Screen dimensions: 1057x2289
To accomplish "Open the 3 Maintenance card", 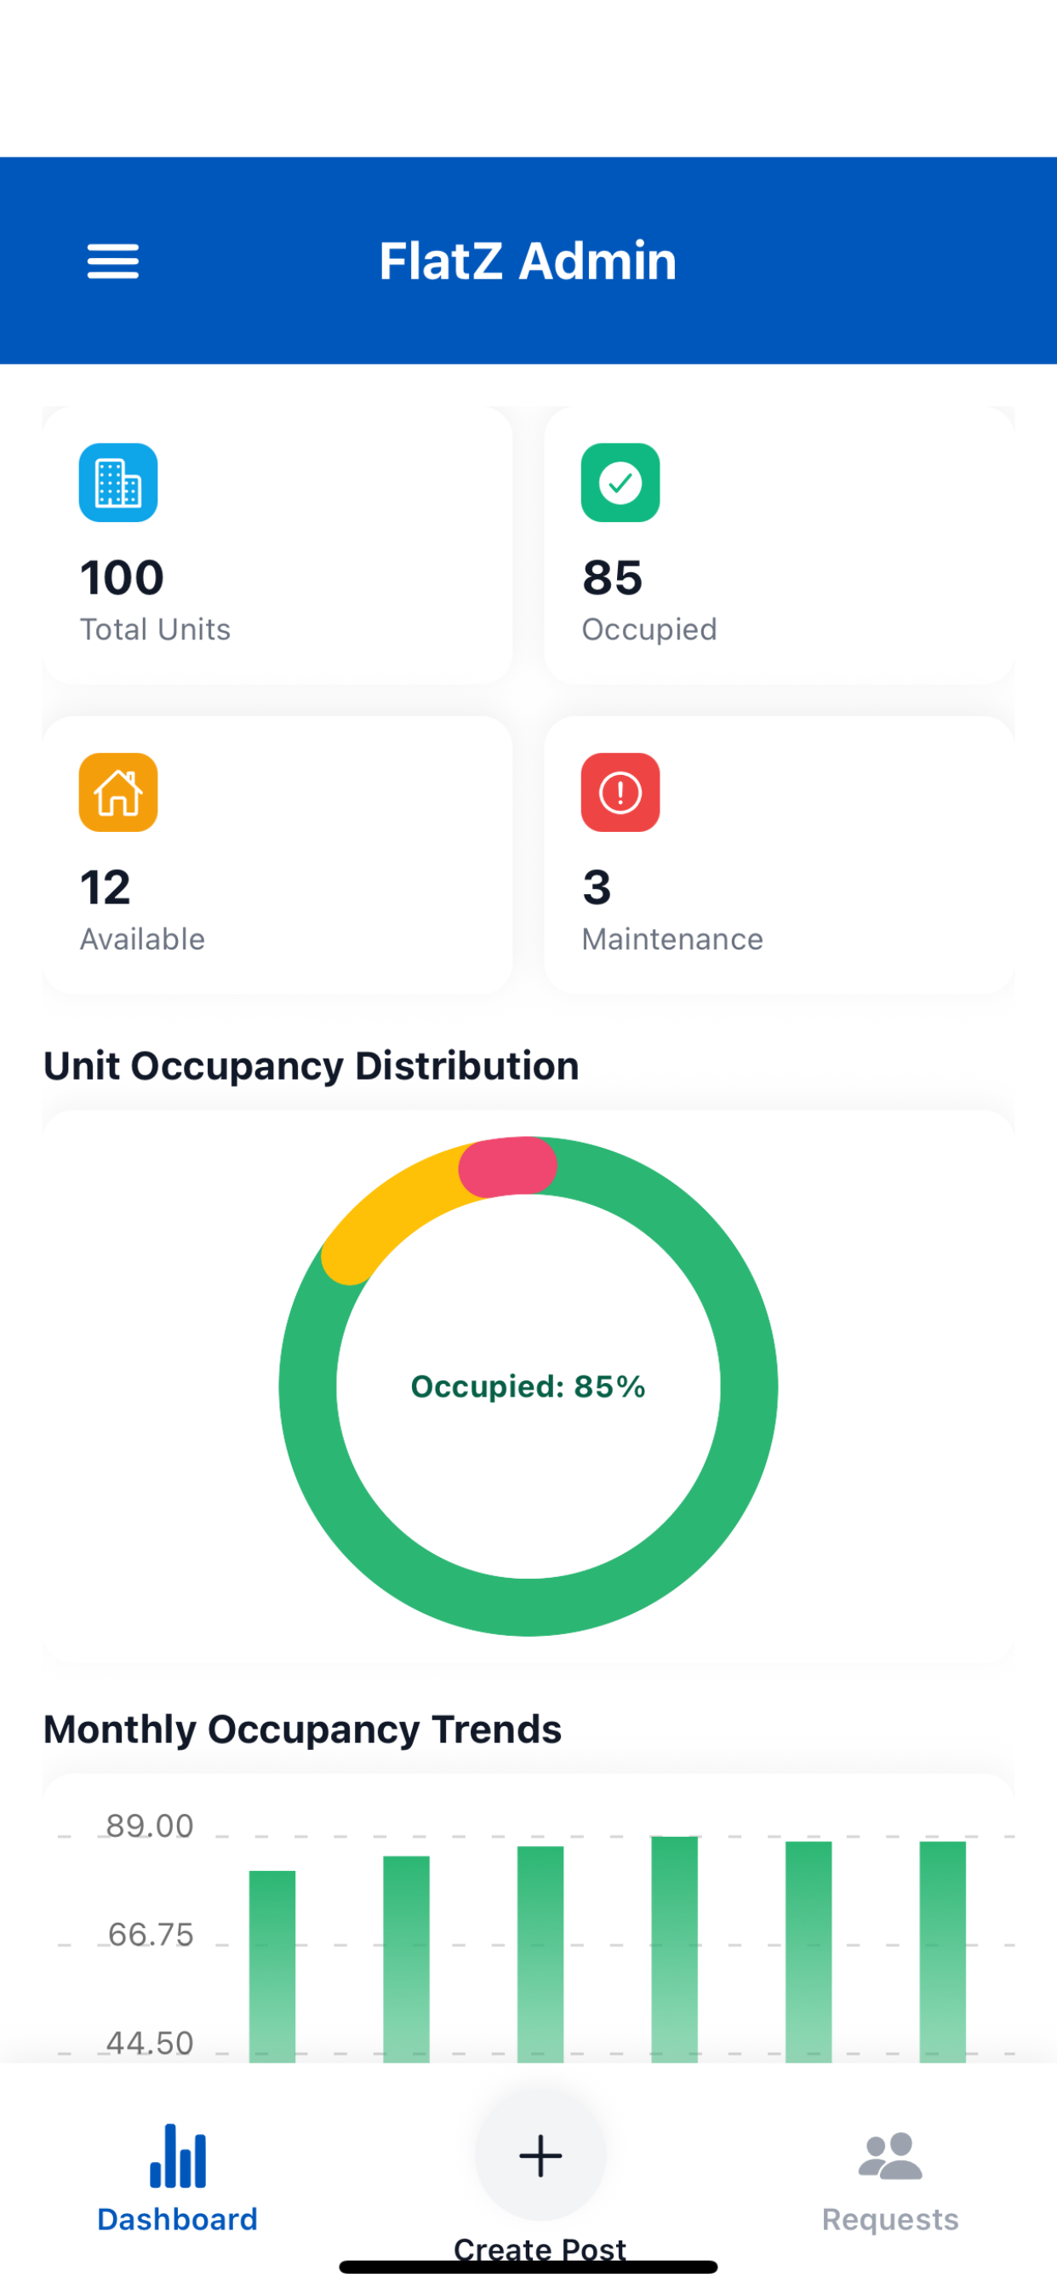I will coord(779,855).
